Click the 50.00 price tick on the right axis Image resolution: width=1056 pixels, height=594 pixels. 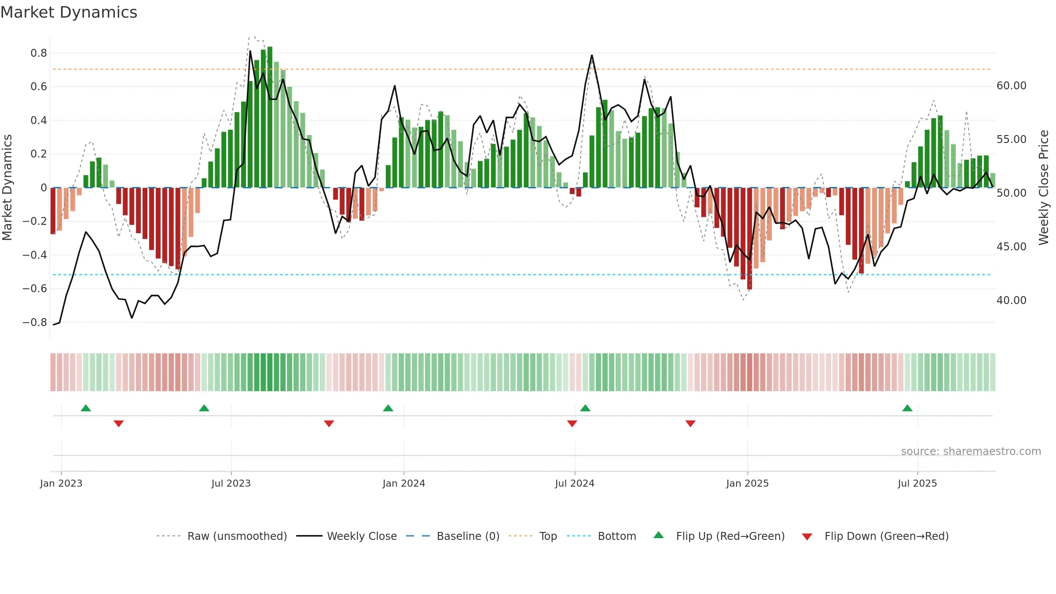[1012, 193]
